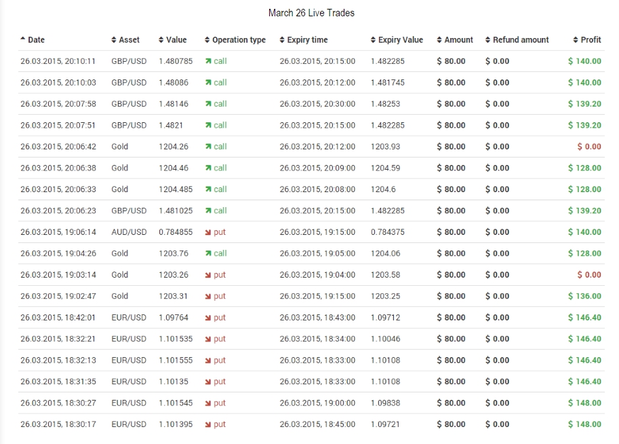This screenshot has height=444, width=619.
Task: Click the March 26 Live Trades title
Action: tap(311, 13)
